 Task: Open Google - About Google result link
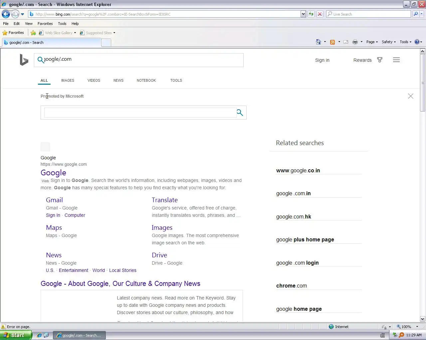[x=120, y=284]
